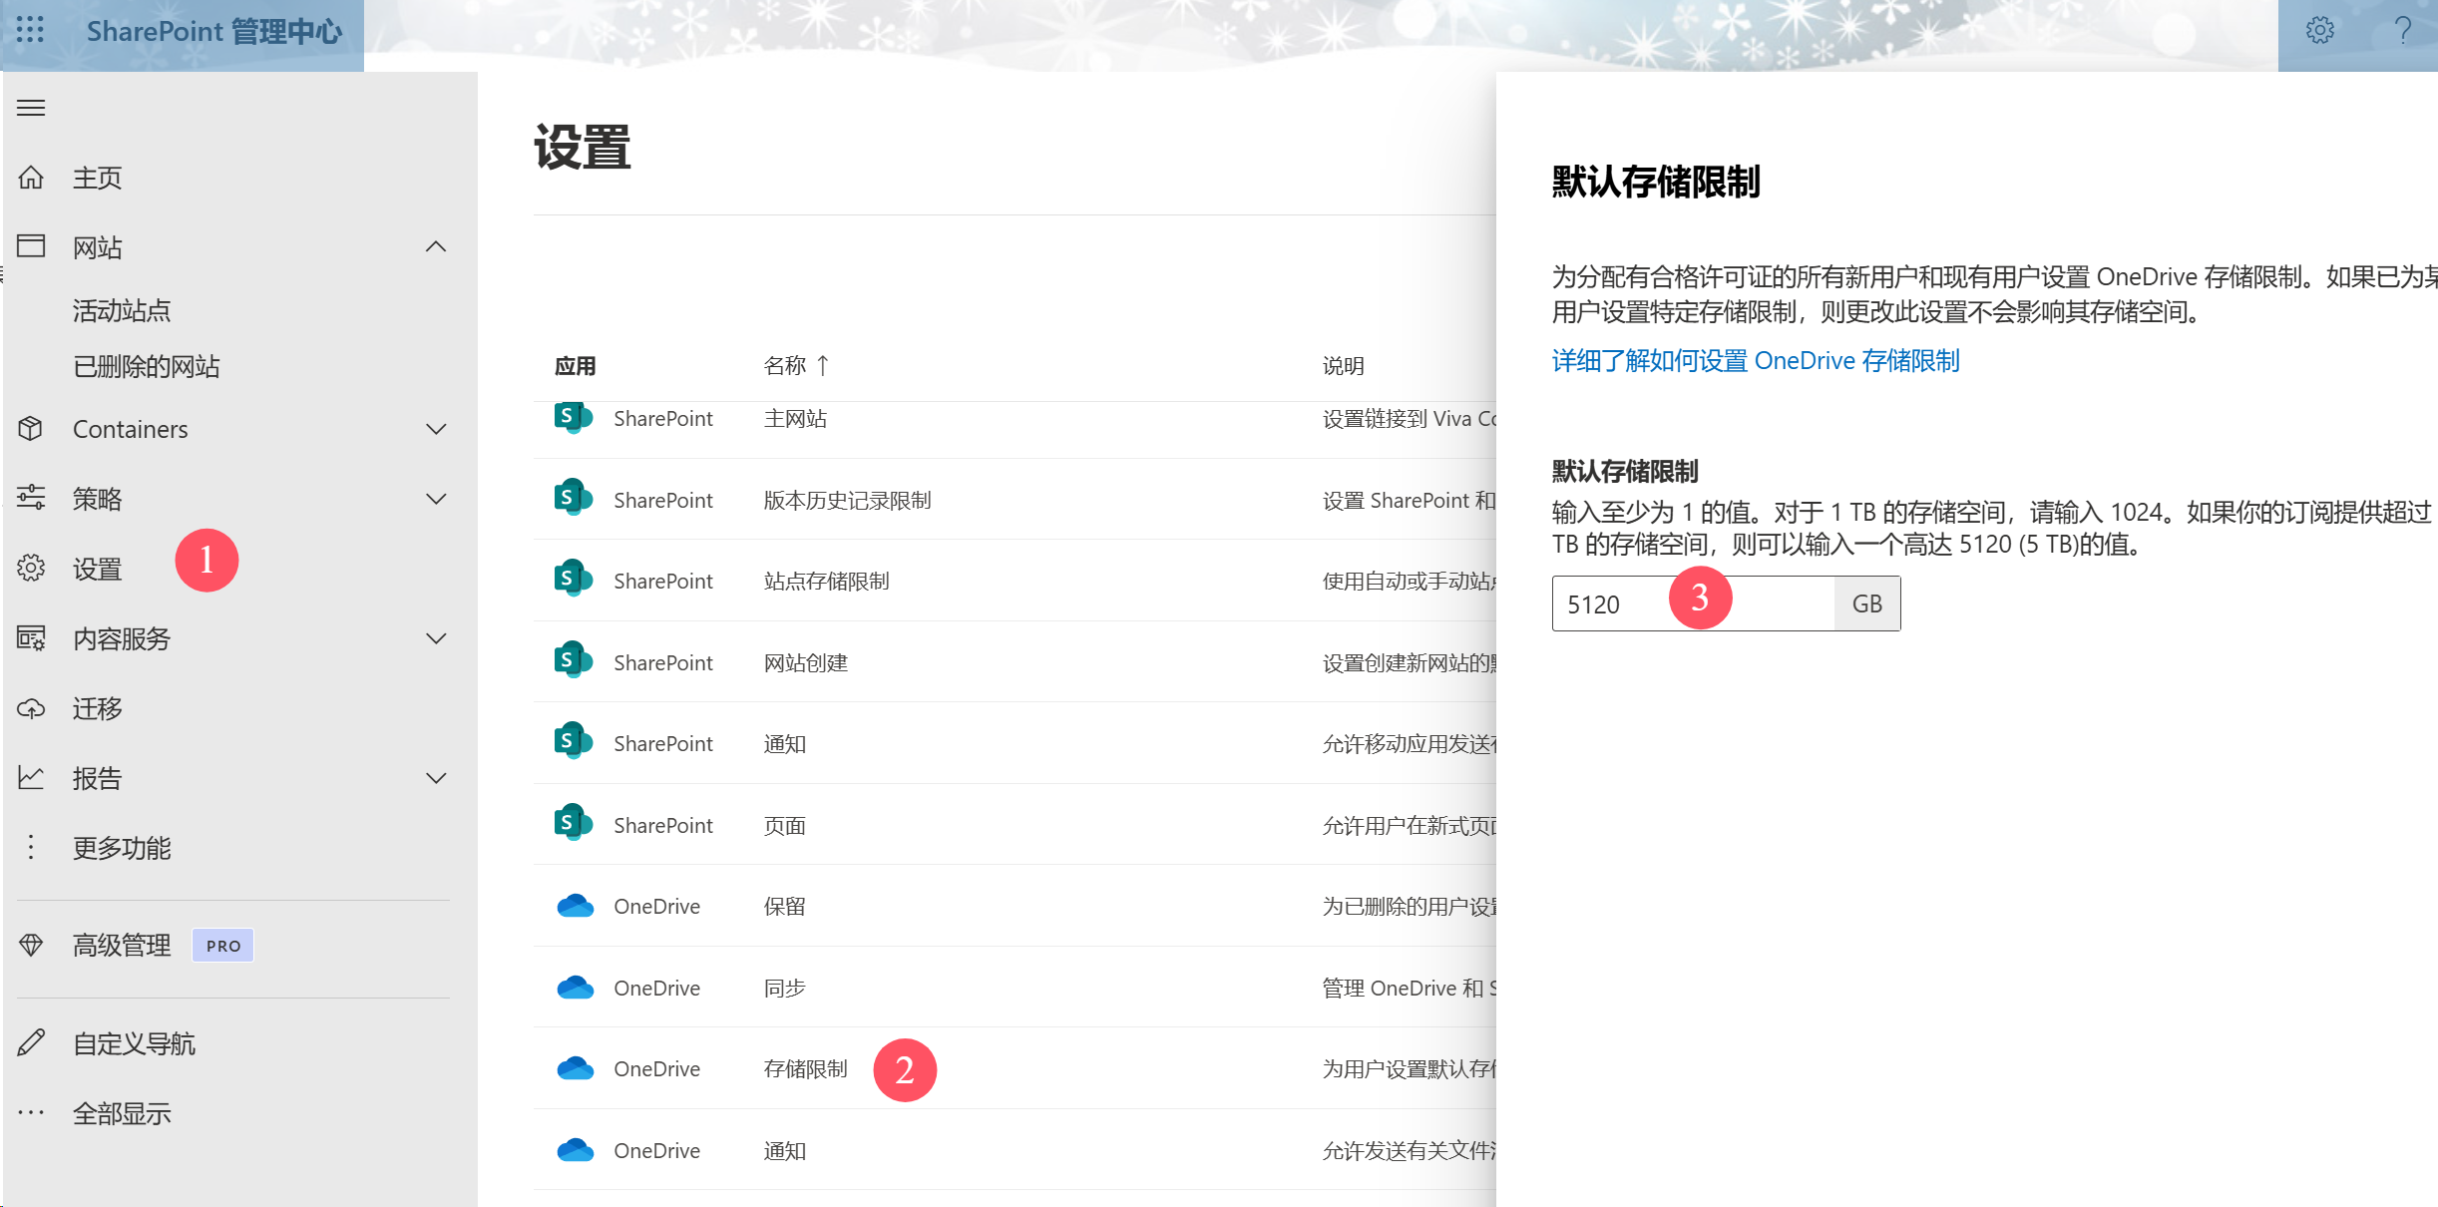Collapse the 网站 section chevron
2438x1207 pixels.
tap(436, 246)
